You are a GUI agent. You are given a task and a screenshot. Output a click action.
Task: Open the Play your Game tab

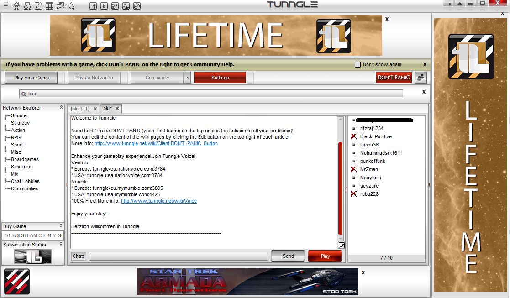(x=31, y=78)
